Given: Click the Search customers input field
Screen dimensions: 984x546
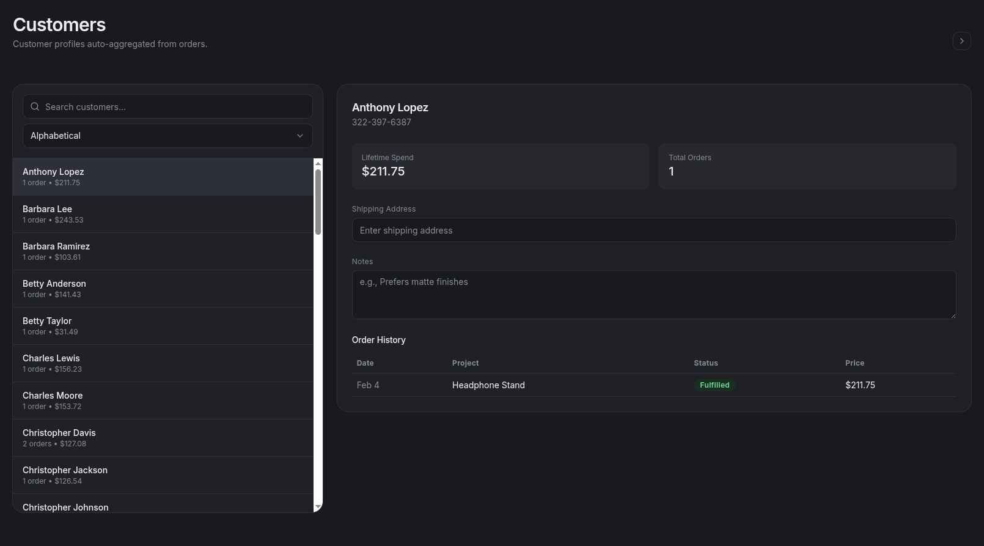Looking at the screenshot, I should click(x=174, y=106).
